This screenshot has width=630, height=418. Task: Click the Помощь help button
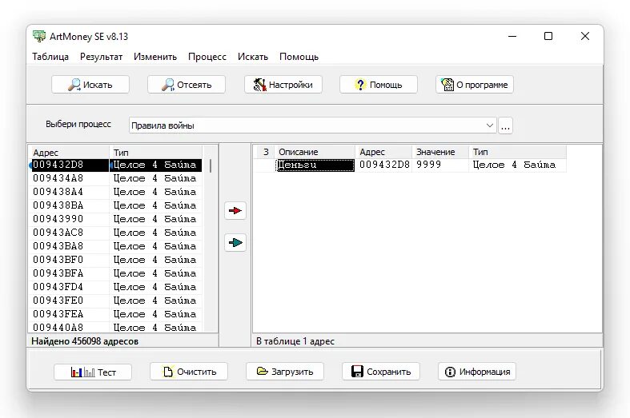[x=379, y=85]
